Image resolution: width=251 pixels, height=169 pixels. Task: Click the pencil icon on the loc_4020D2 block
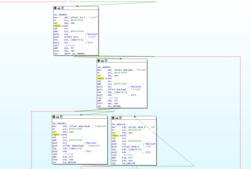pos(102,61)
